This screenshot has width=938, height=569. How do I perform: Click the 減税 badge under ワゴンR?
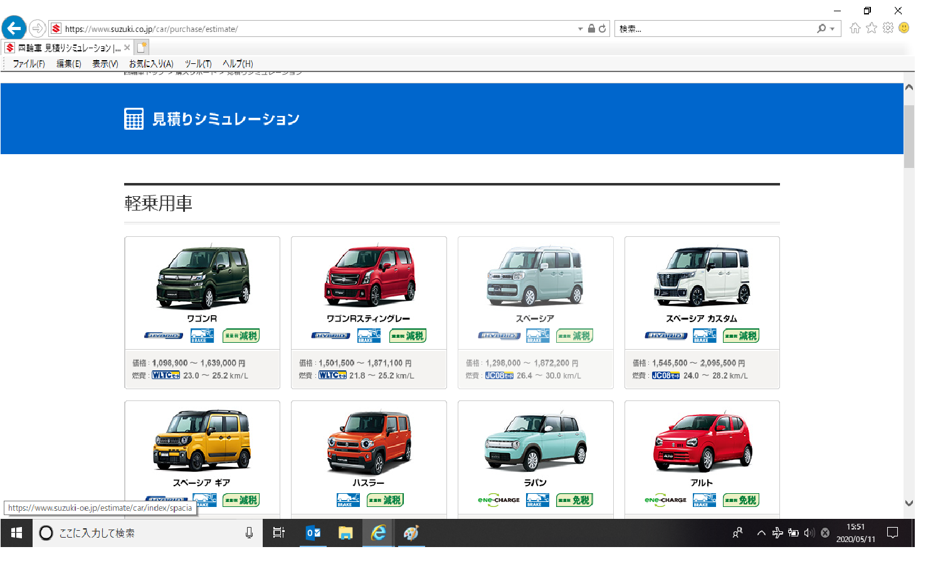241,336
